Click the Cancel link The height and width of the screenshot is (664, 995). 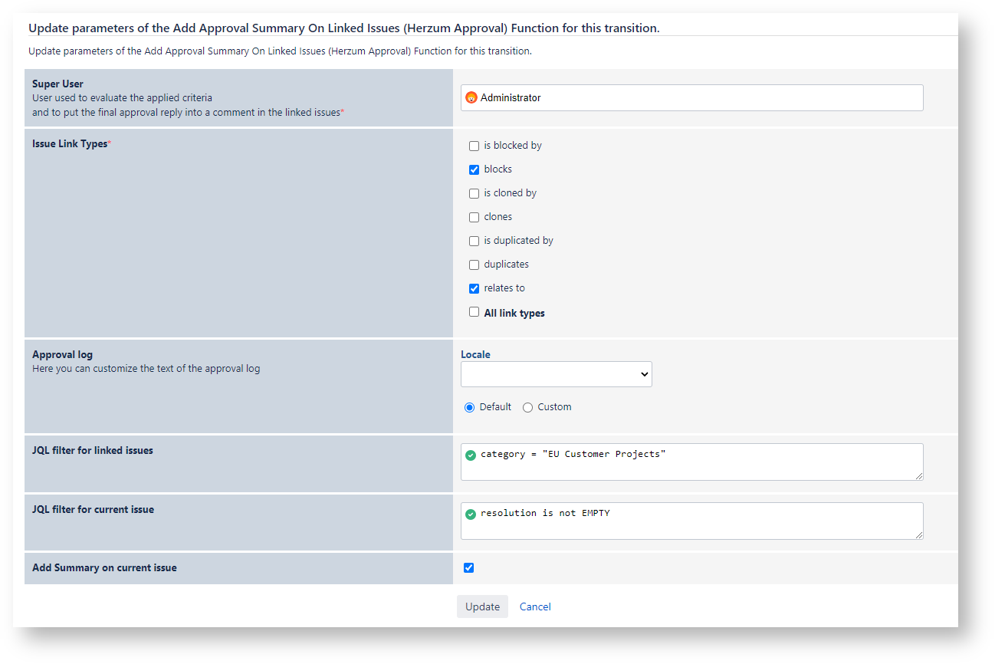coord(535,606)
